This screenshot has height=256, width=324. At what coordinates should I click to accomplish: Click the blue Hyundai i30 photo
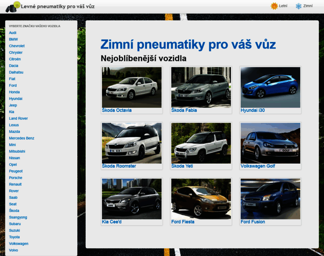click(x=270, y=87)
